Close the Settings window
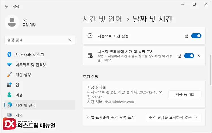212x133 pixels. coord(206,4)
